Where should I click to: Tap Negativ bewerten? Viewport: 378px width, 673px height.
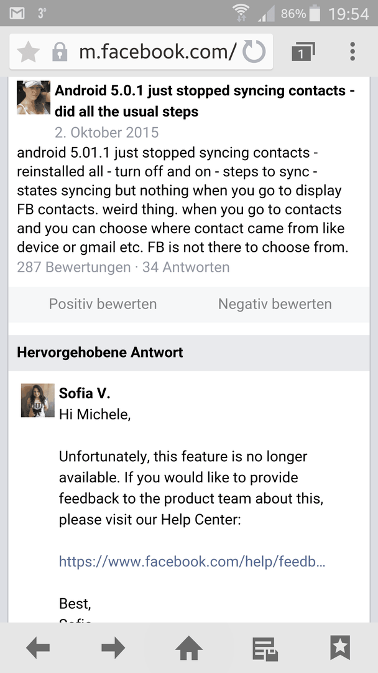pos(275,304)
